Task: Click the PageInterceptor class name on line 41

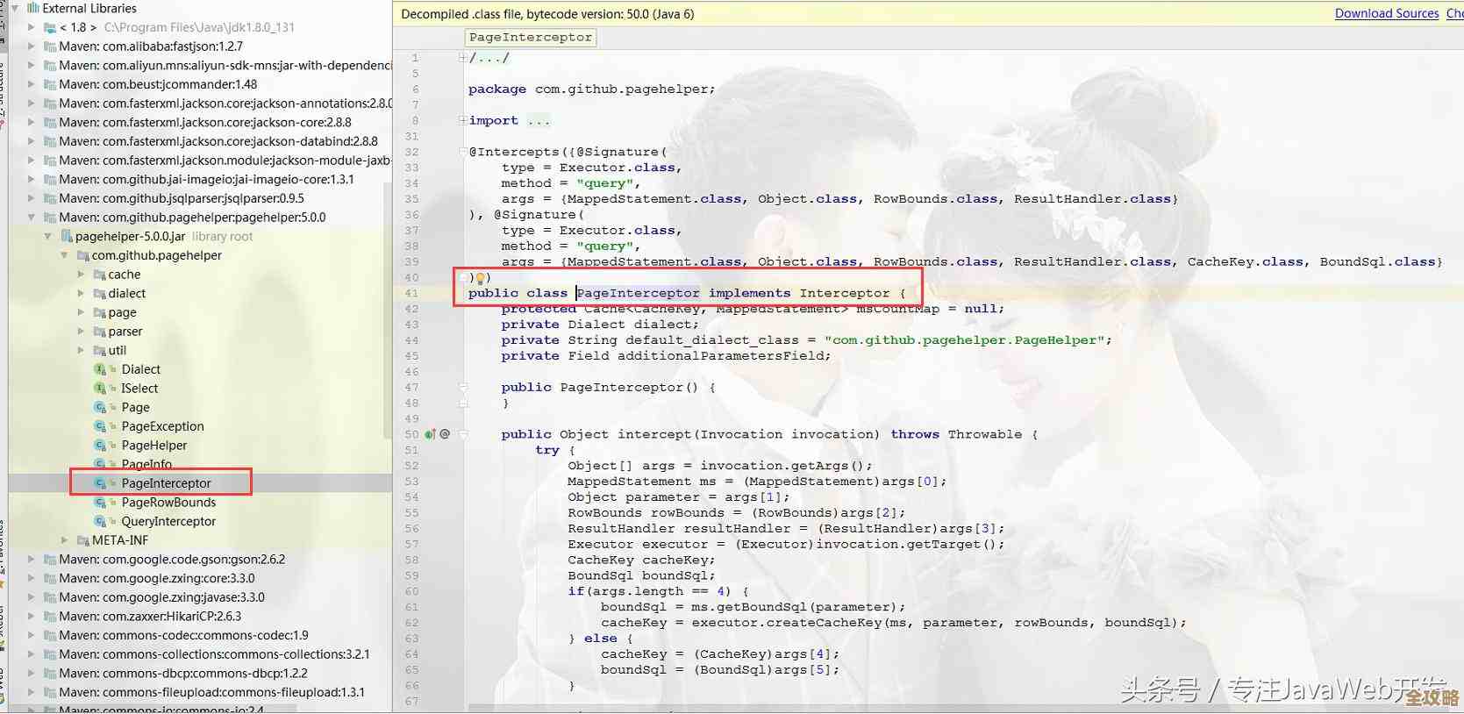Action: [x=638, y=293]
